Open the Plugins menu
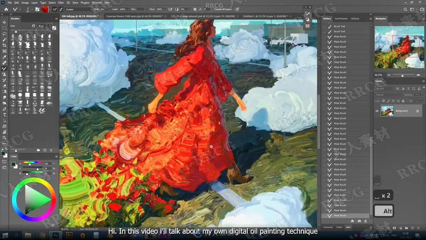 pos(85,2)
